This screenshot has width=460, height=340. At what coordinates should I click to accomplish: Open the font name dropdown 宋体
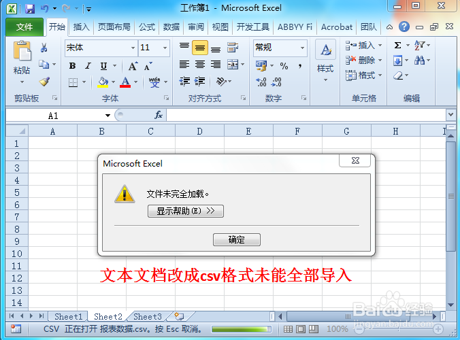133,48
